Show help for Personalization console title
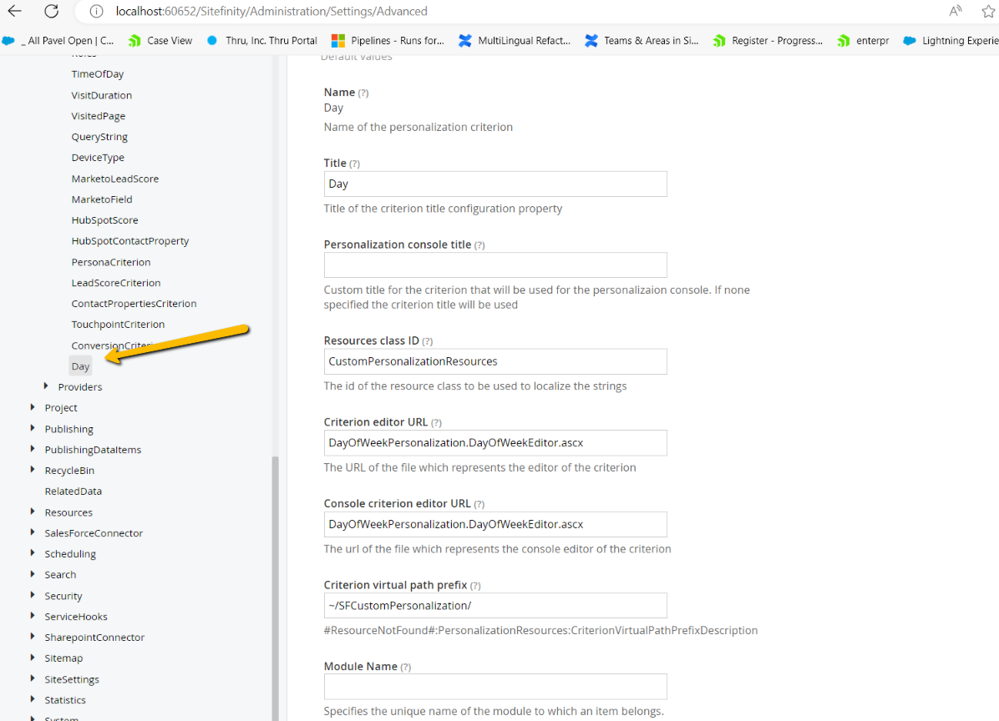Image resolution: width=999 pixels, height=721 pixels. coord(479,245)
